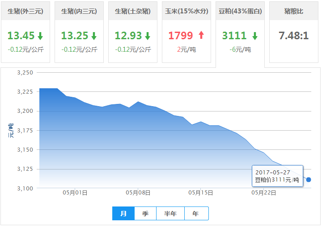Click the -0.12元/公斤 change under 12.93
Screen dimensions: 322x227
pos(133,50)
